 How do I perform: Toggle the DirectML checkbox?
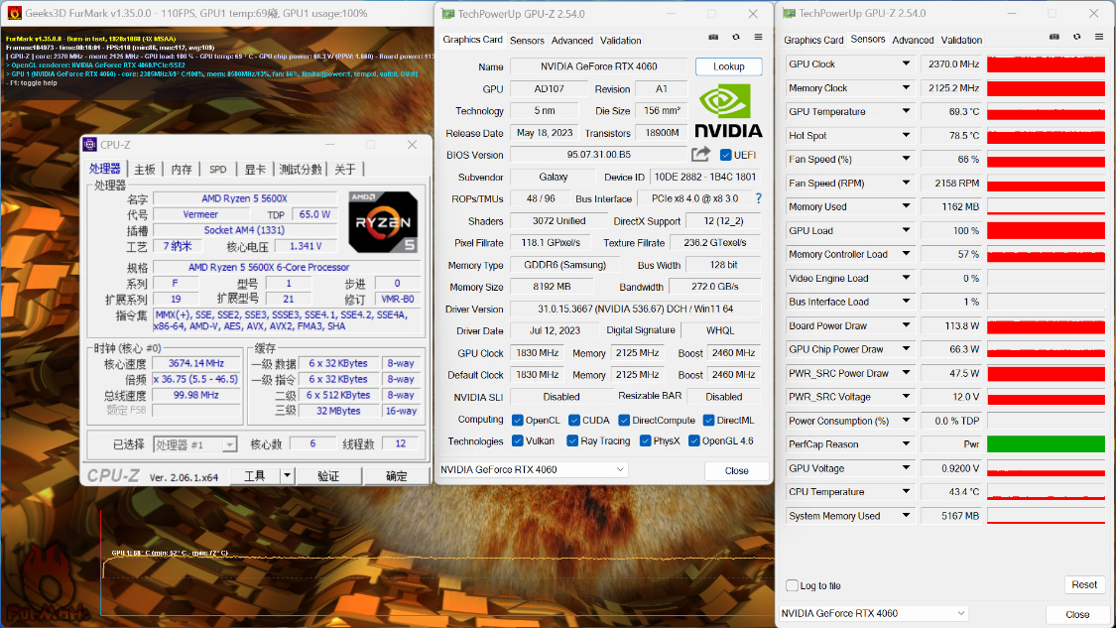(x=708, y=420)
